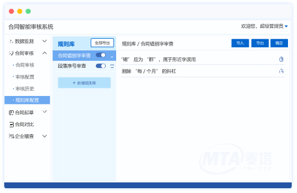The image size is (297, 193).
Task: Click the 新增规则库 button
Action: [84, 83]
